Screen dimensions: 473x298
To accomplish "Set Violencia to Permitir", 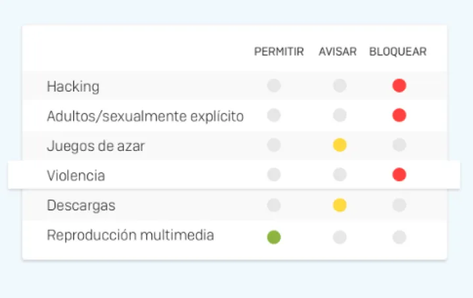I will coord(274,175).
